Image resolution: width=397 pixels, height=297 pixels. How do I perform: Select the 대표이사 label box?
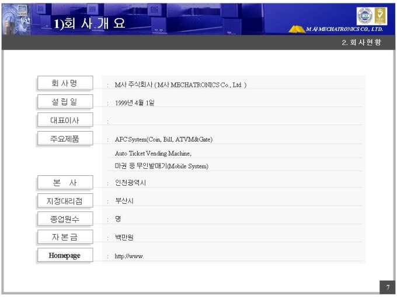point(65,120)
